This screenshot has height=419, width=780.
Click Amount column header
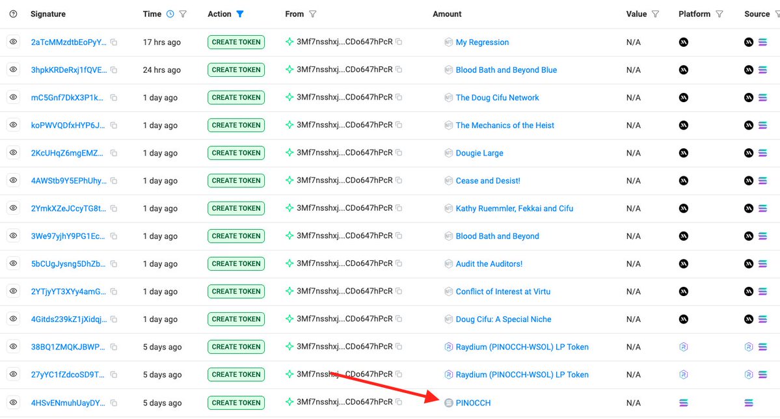point(447,14)
